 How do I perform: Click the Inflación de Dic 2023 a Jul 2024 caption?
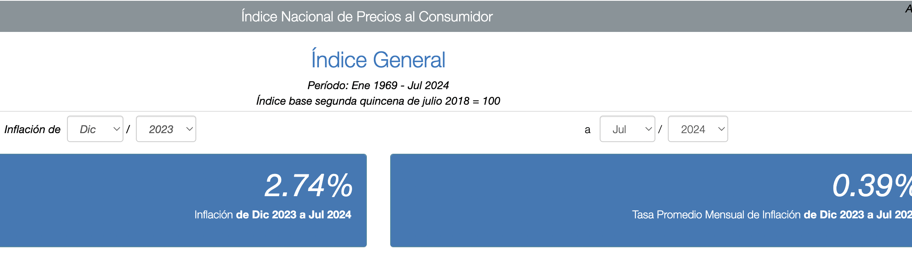click(x=273, y=214)
